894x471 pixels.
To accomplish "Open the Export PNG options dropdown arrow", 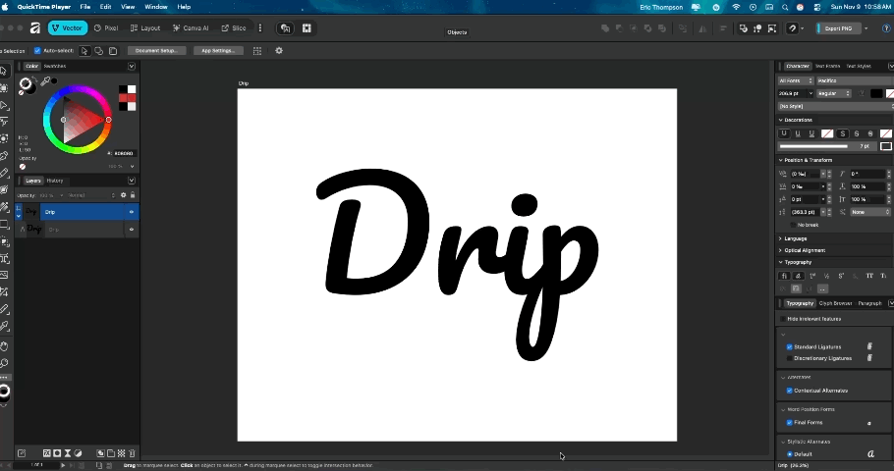I will (x=866, y=27).
